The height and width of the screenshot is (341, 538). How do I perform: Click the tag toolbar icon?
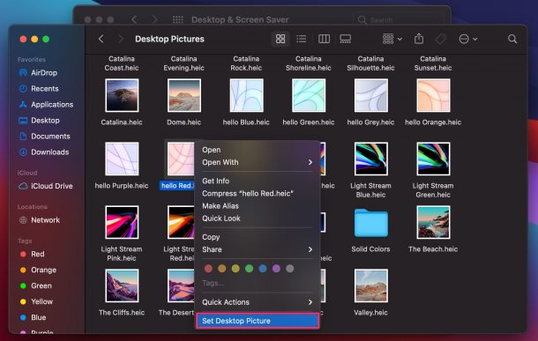coord(441,39)
